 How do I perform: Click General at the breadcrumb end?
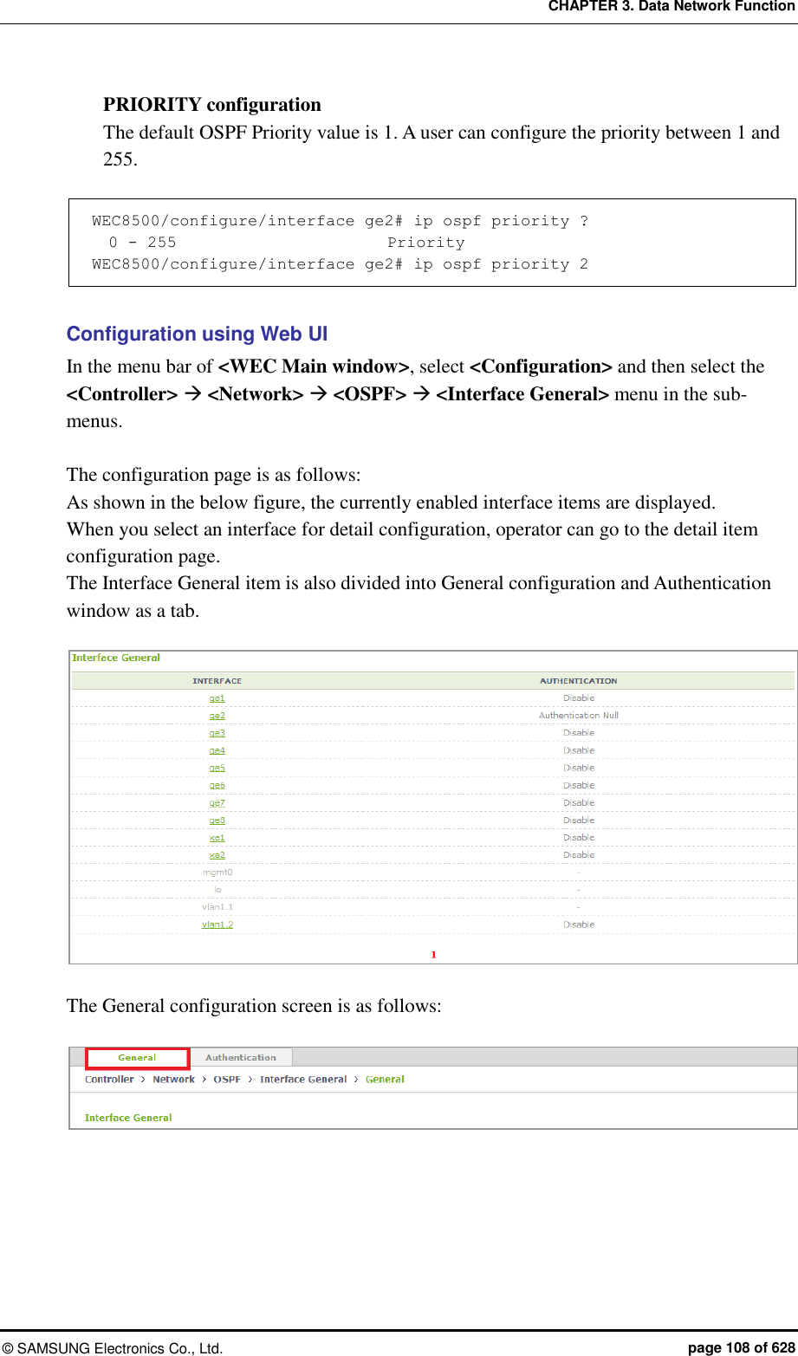385,1080
